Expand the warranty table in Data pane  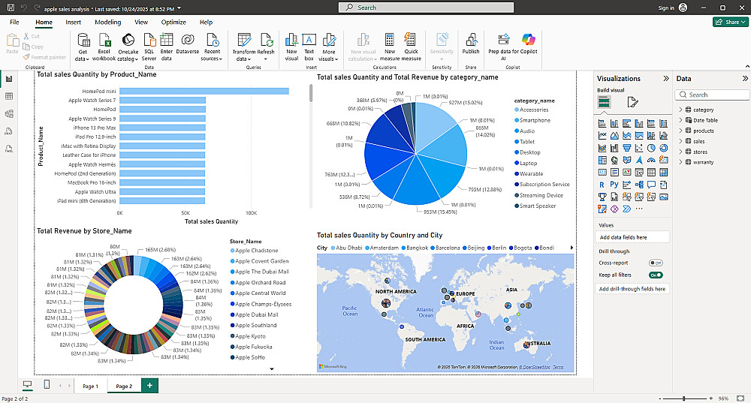(x=680, y=162)
